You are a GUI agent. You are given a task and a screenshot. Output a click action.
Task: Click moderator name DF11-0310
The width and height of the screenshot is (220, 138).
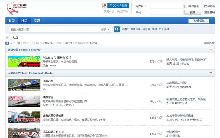[55, 105]
